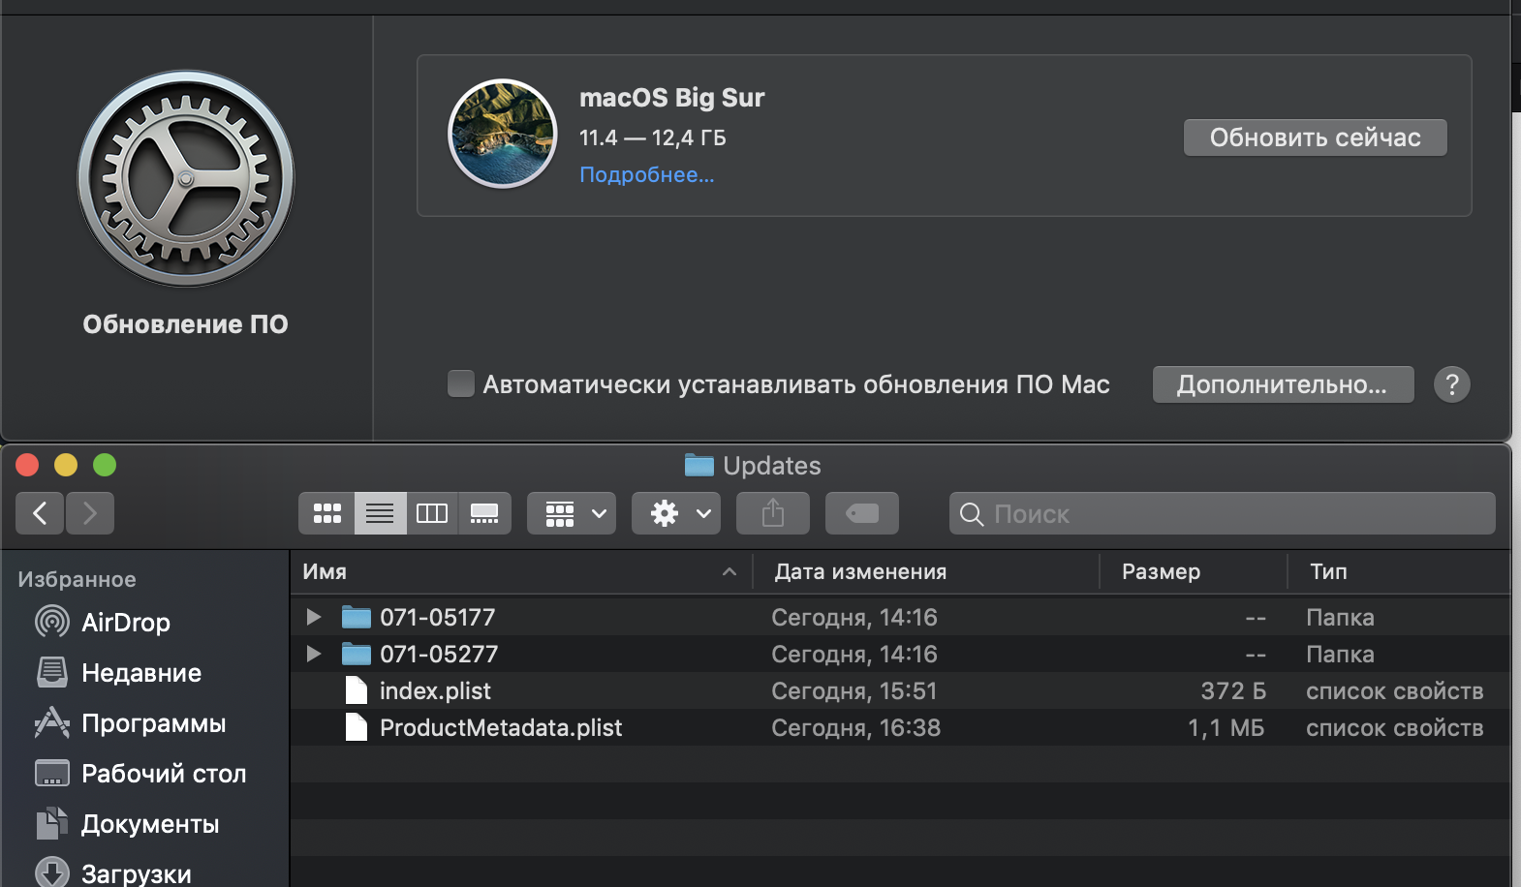The image size is (1521, 887).
Task: Click the help question mark button
Action: point(1451,384)
